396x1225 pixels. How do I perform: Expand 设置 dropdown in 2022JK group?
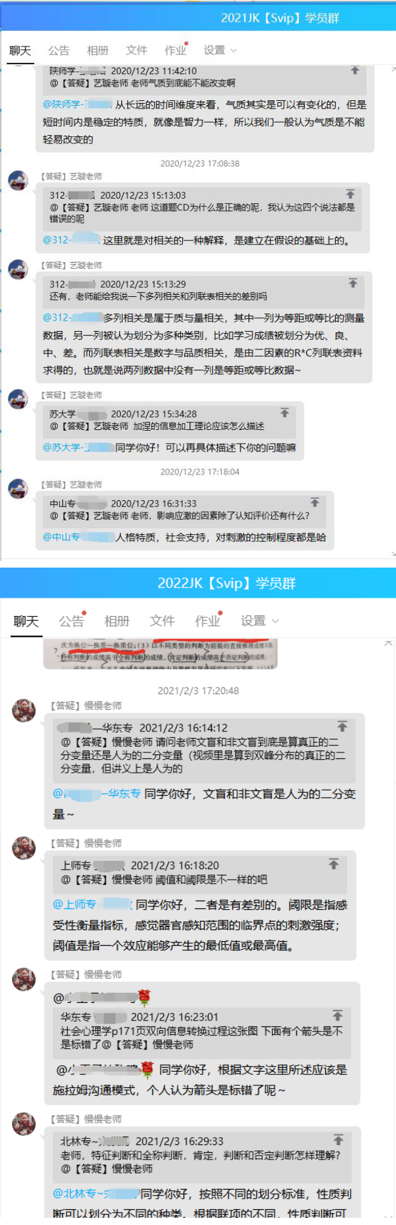(260, 621)
